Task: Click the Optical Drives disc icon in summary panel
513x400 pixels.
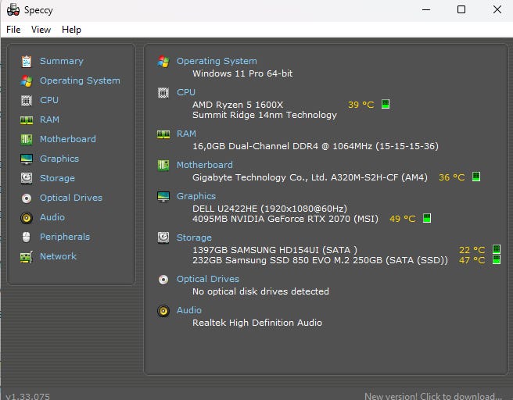Action: tap(163, 280)
